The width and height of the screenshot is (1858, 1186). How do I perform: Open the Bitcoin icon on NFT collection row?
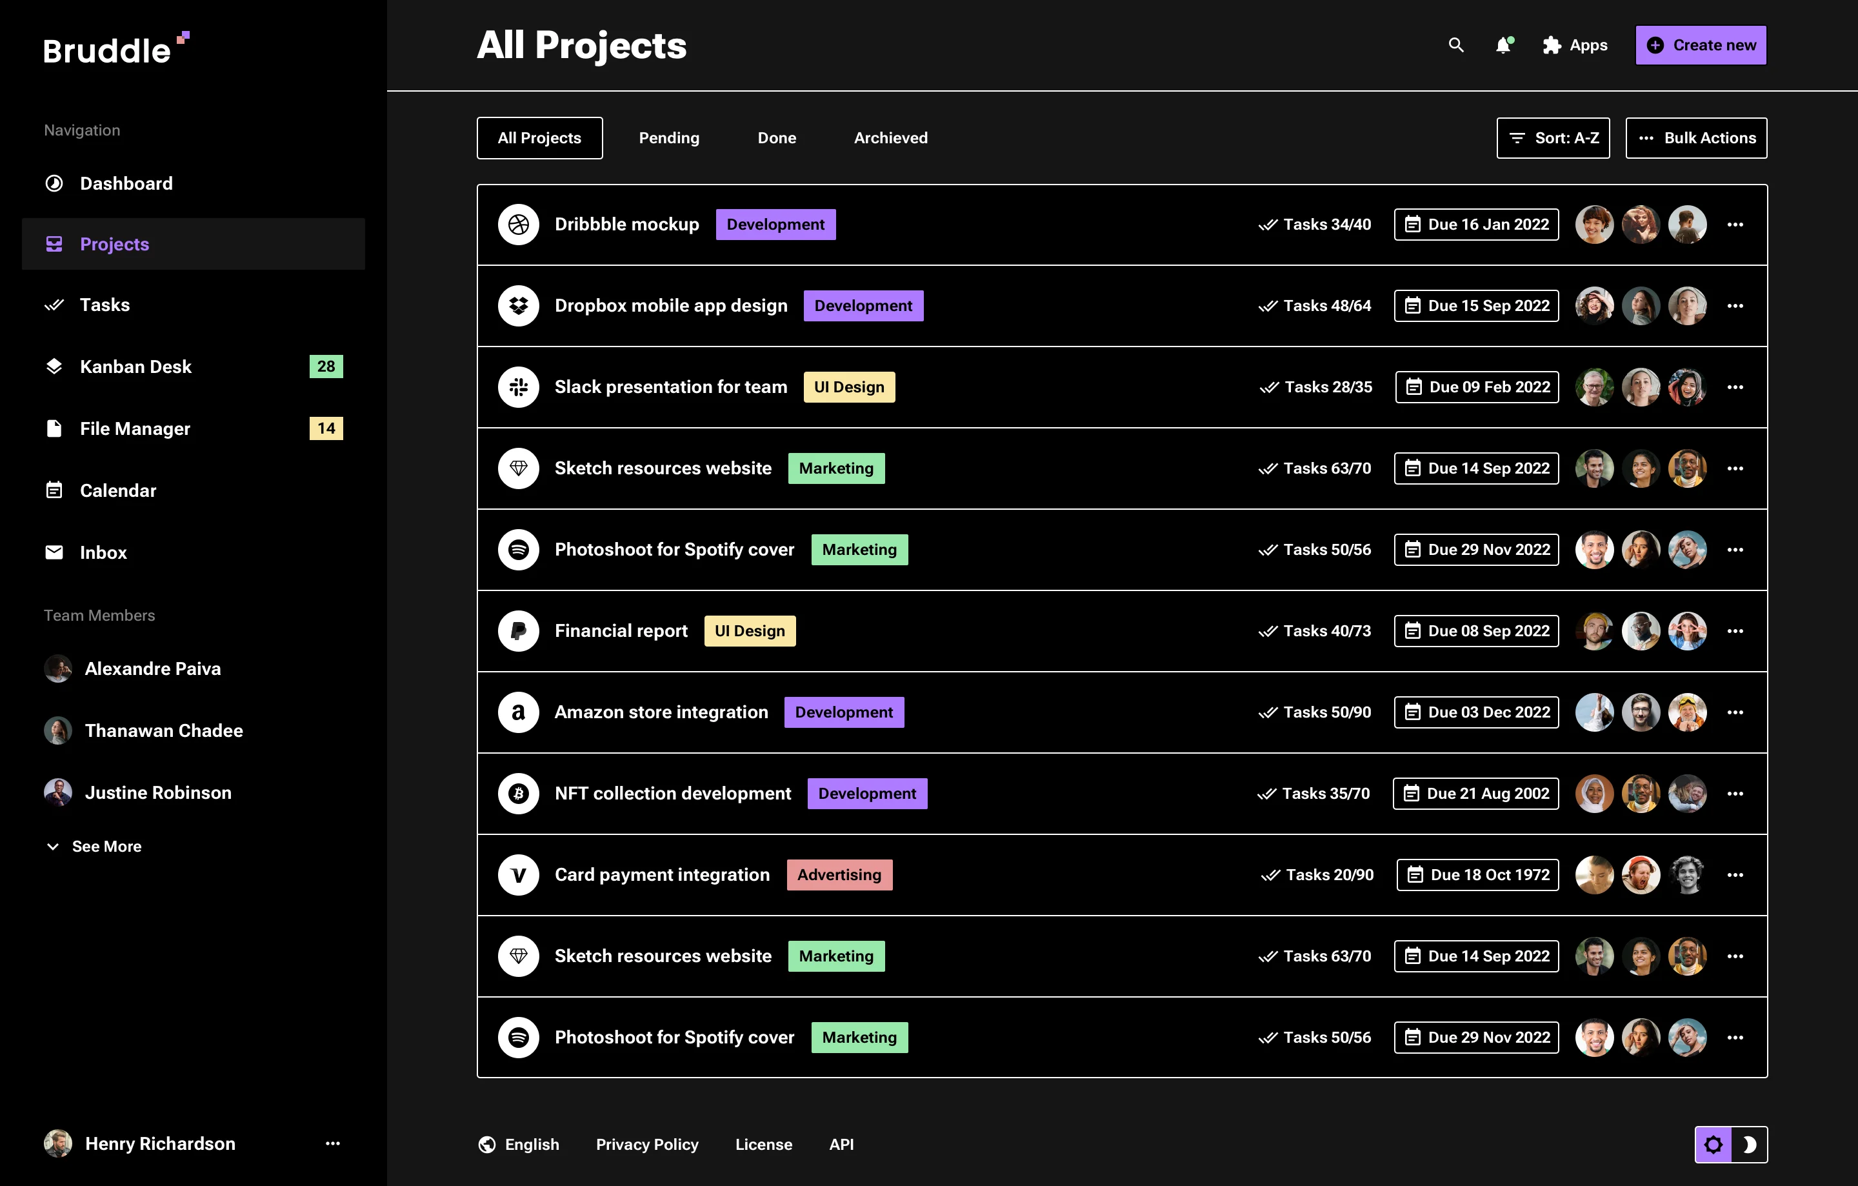(x=519, y=793)
